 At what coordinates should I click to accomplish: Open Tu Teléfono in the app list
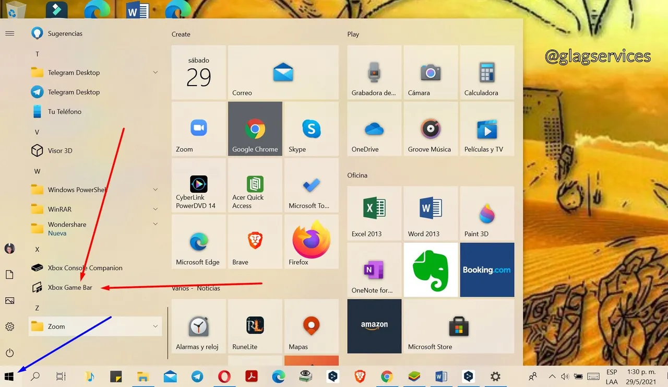tap(95, 111)
